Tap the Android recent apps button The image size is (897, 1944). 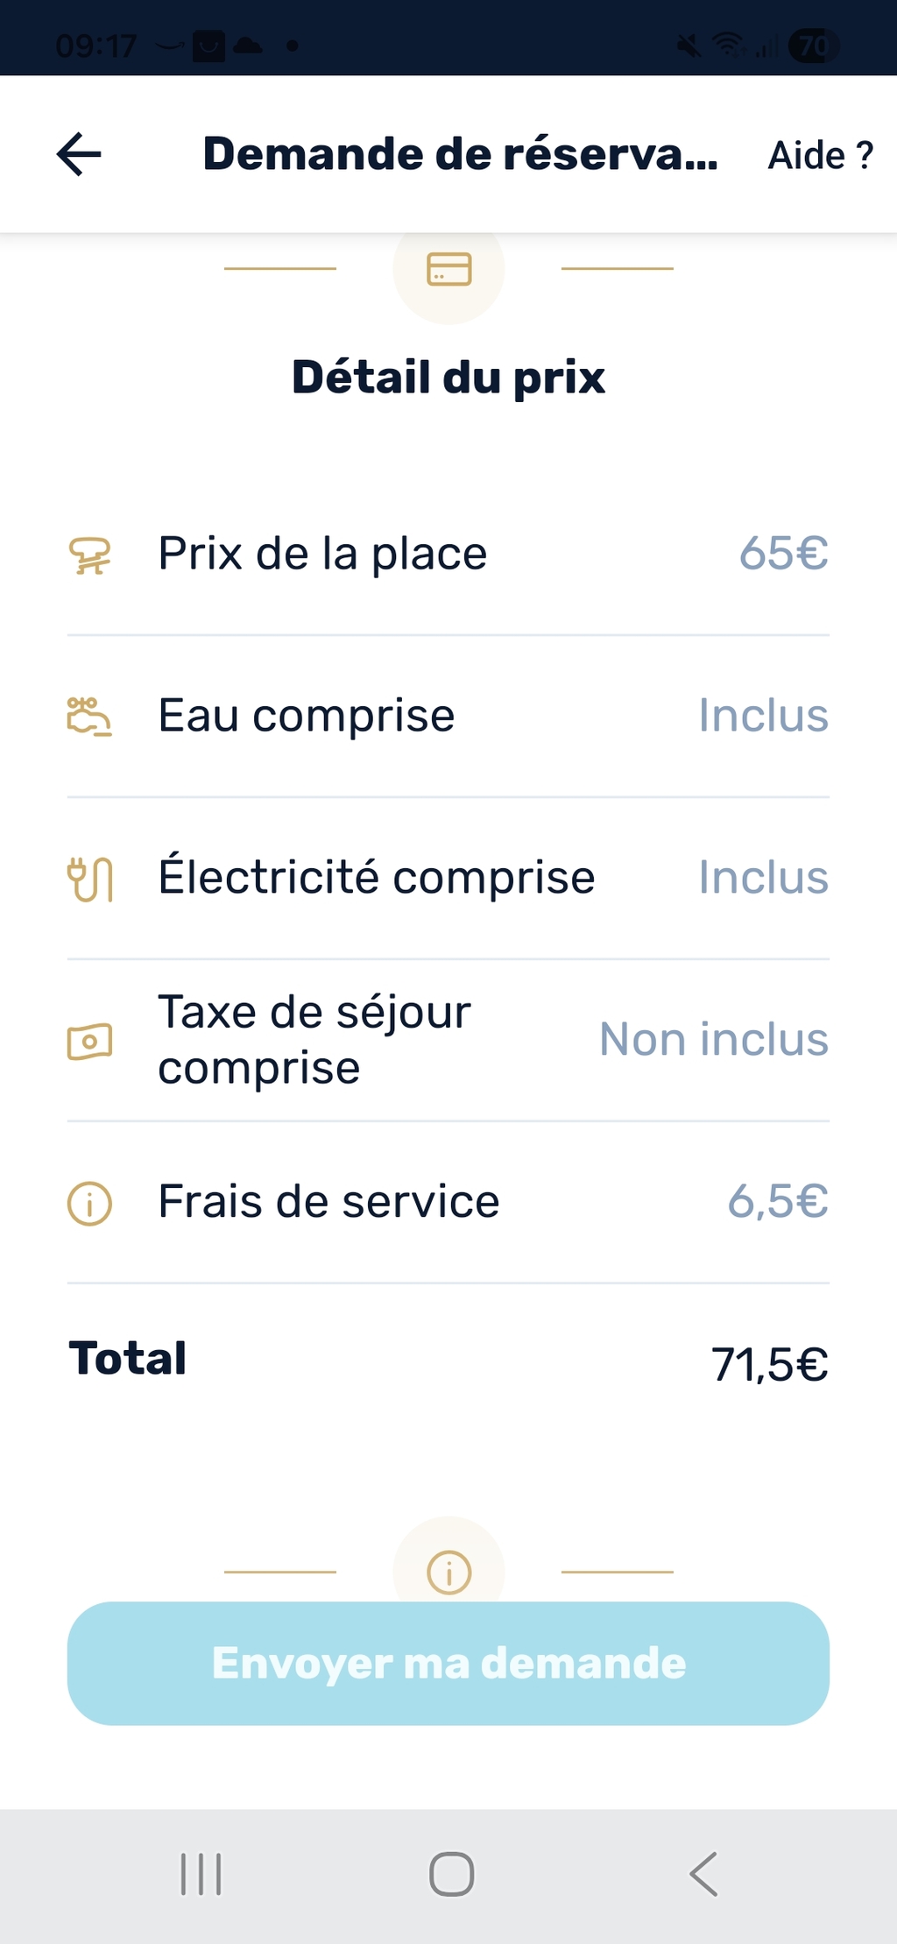point(201,1874)
